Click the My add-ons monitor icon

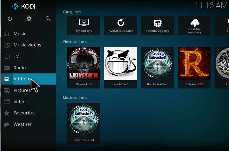click(84, 22)
